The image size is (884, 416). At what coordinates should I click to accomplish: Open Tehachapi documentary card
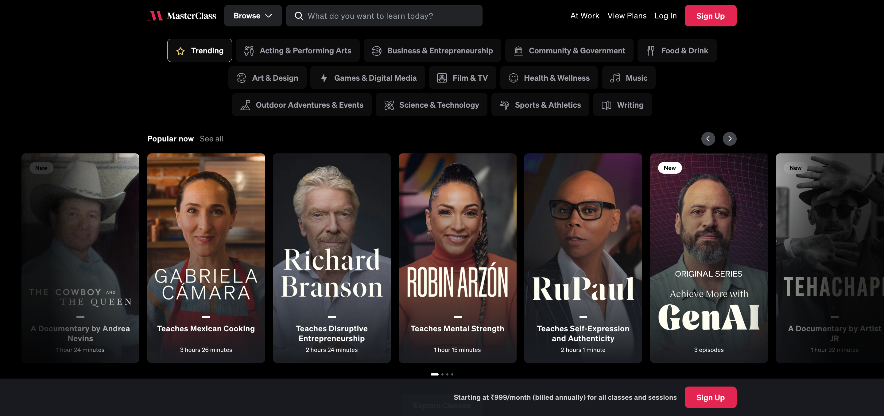(830, 258)
